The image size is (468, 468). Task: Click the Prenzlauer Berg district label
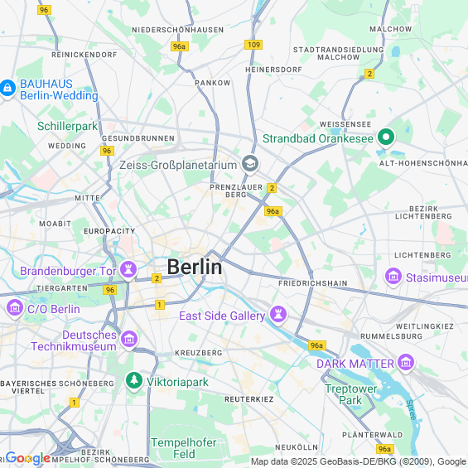coord(236,191)
